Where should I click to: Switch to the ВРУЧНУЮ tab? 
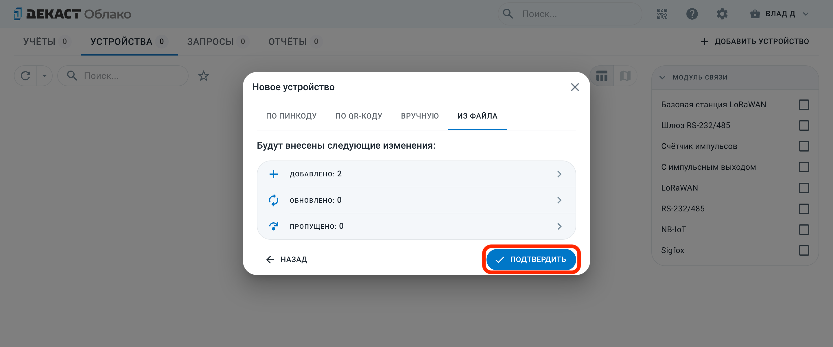pyautogui.click(x=420, y=115)
